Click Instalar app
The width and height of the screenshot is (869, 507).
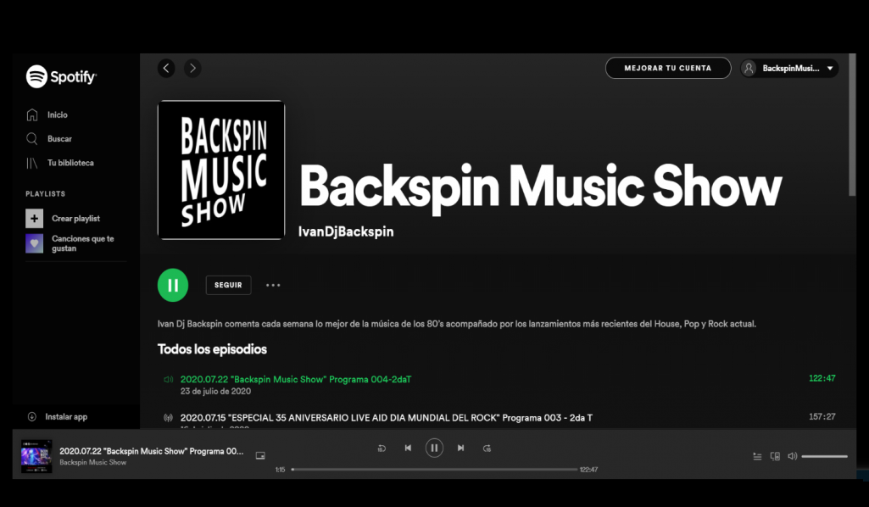coord(58,416)
